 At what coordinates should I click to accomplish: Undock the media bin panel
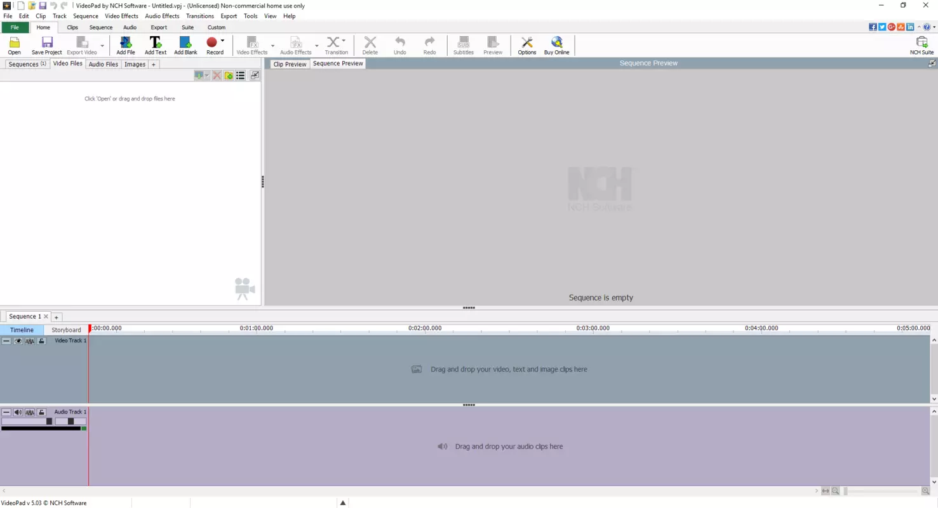pyautogui.click(x=255, y=75)
